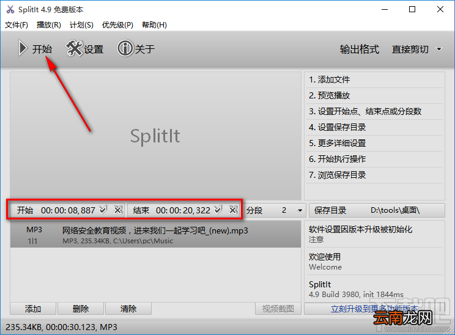Screen dimensions: 455x335
Task: Click the status bar text 235.34KB, 00:00:30.123, MP3
Action: tap(61, 327)
